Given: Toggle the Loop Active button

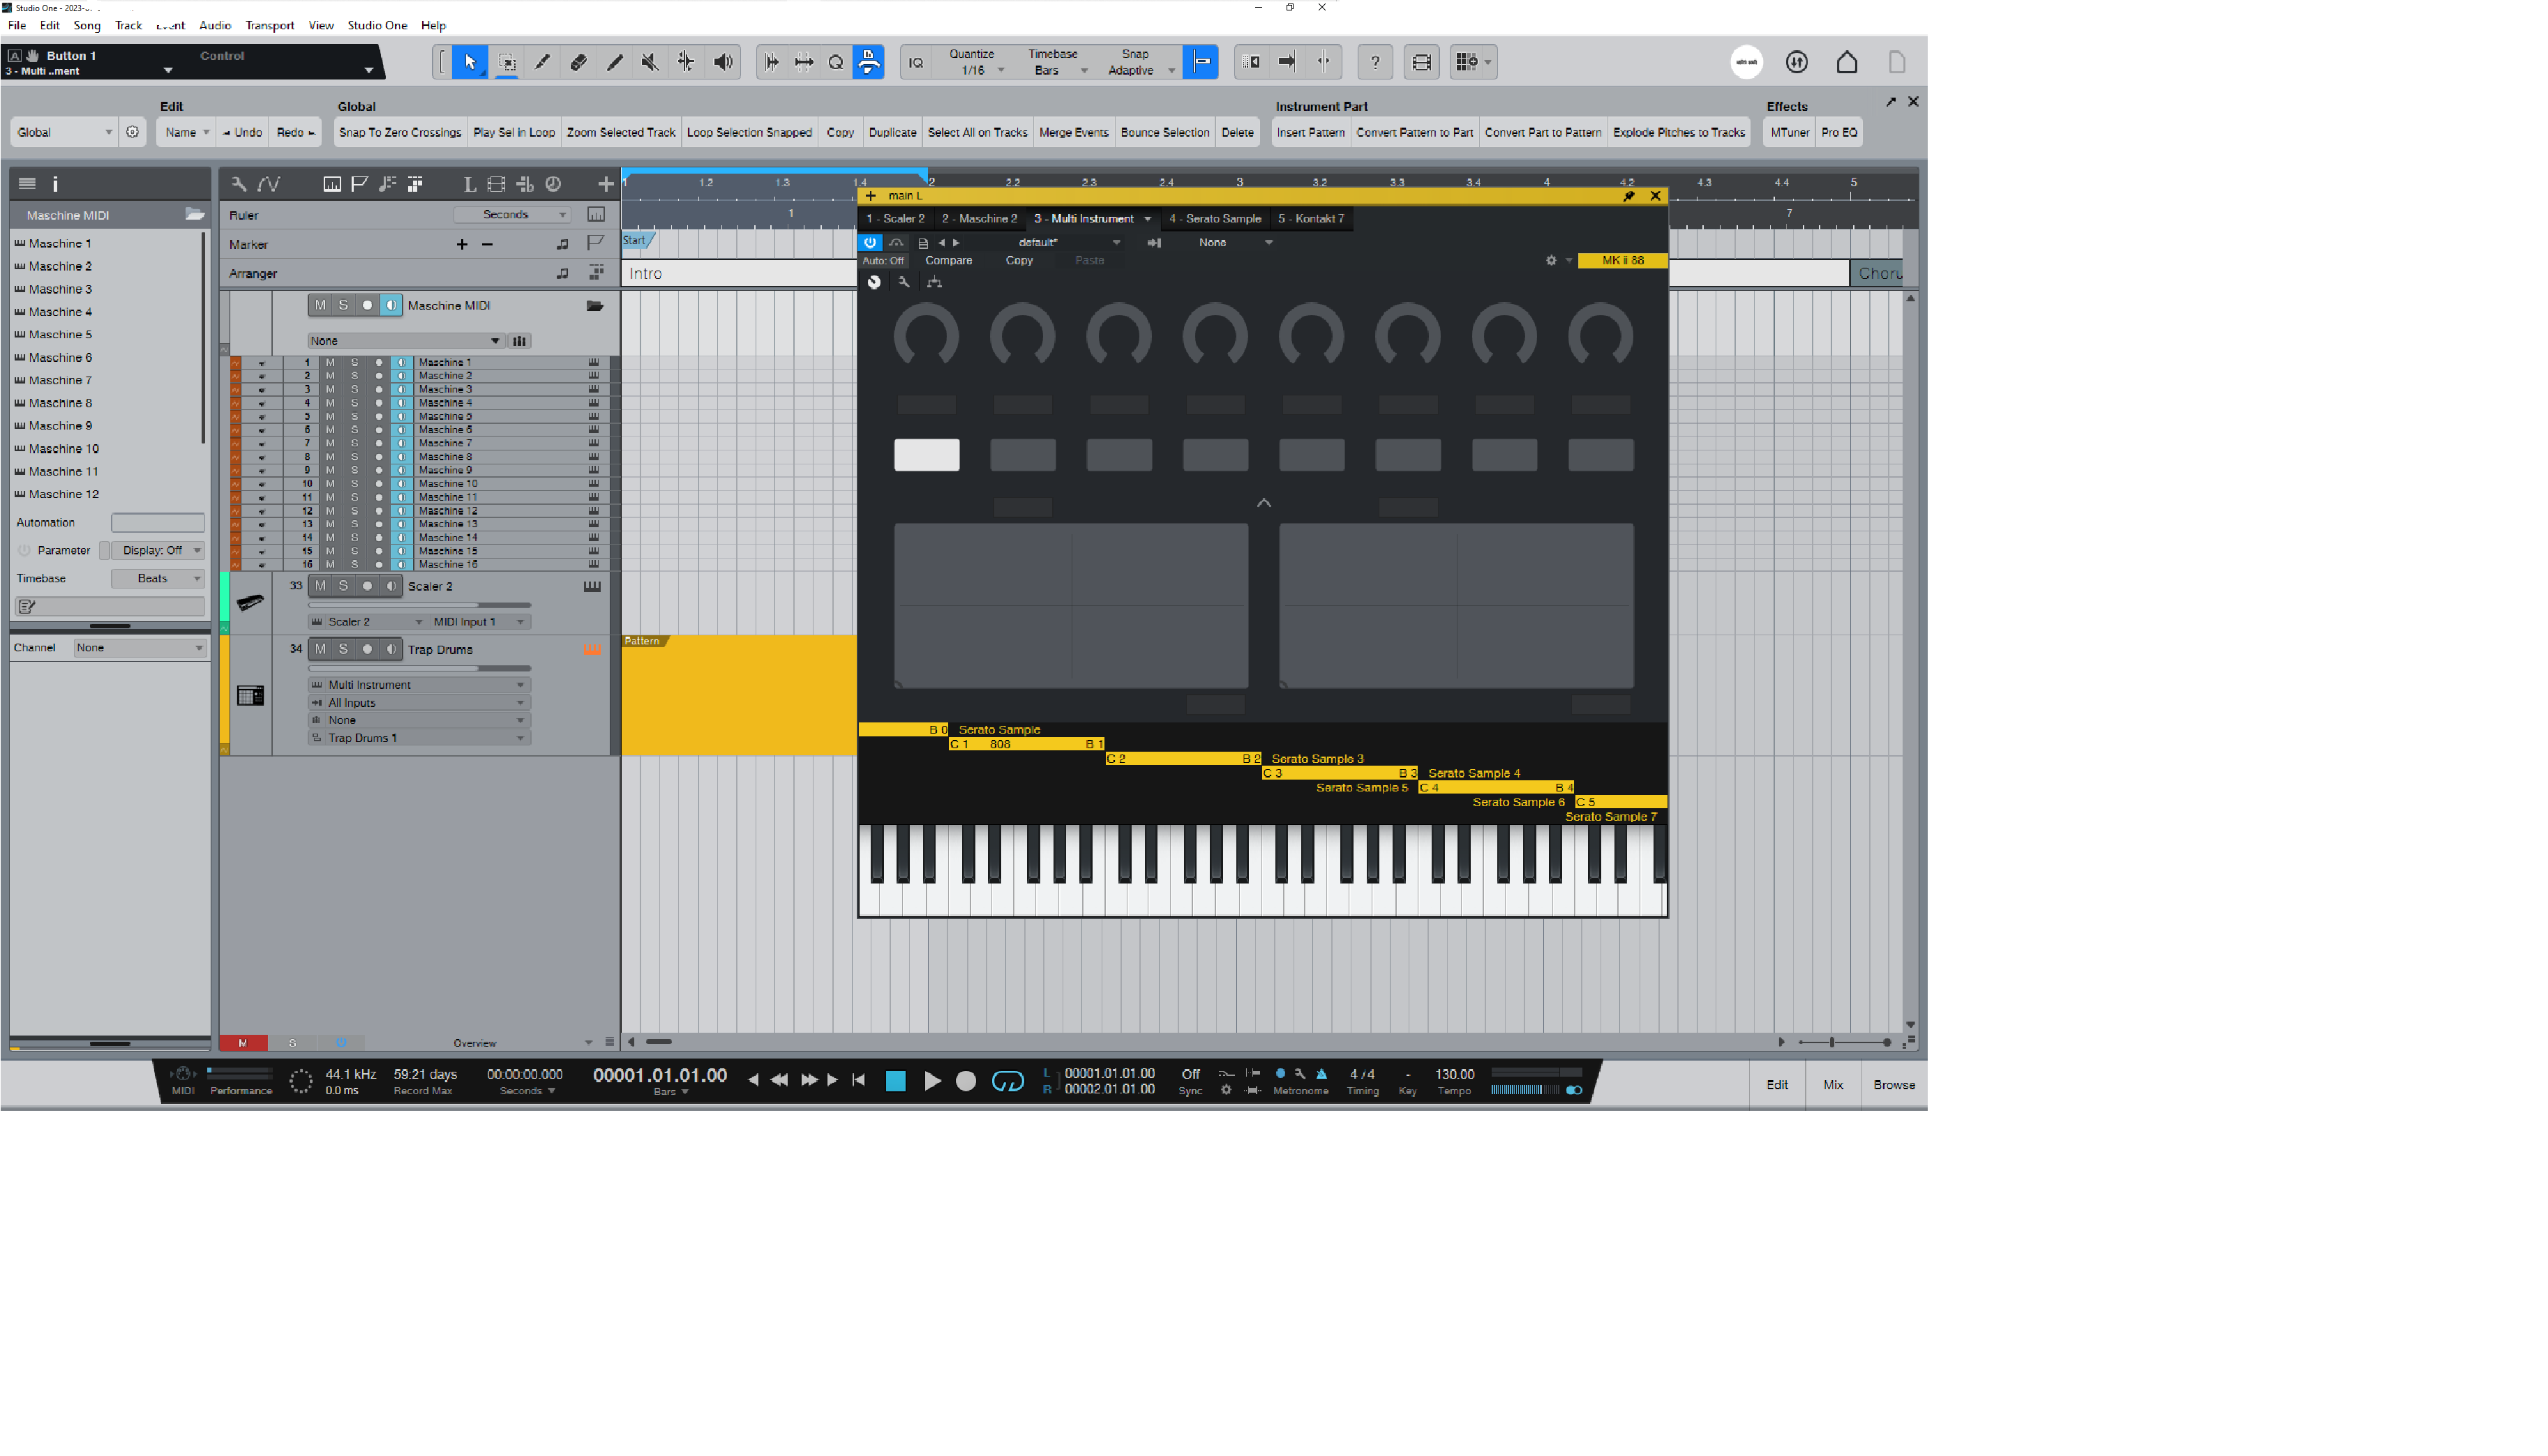Looking at the screenshot, I should point(1007,1081).
